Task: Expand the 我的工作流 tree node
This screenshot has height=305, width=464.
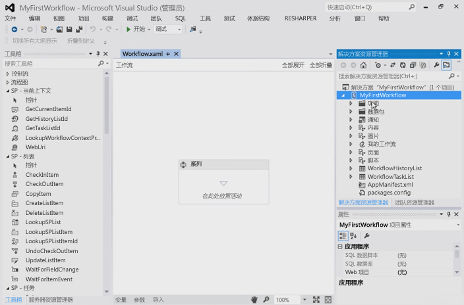Action: coord(351,144)
